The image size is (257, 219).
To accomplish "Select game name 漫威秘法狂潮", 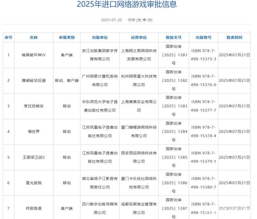I will (x=34, y=81).
